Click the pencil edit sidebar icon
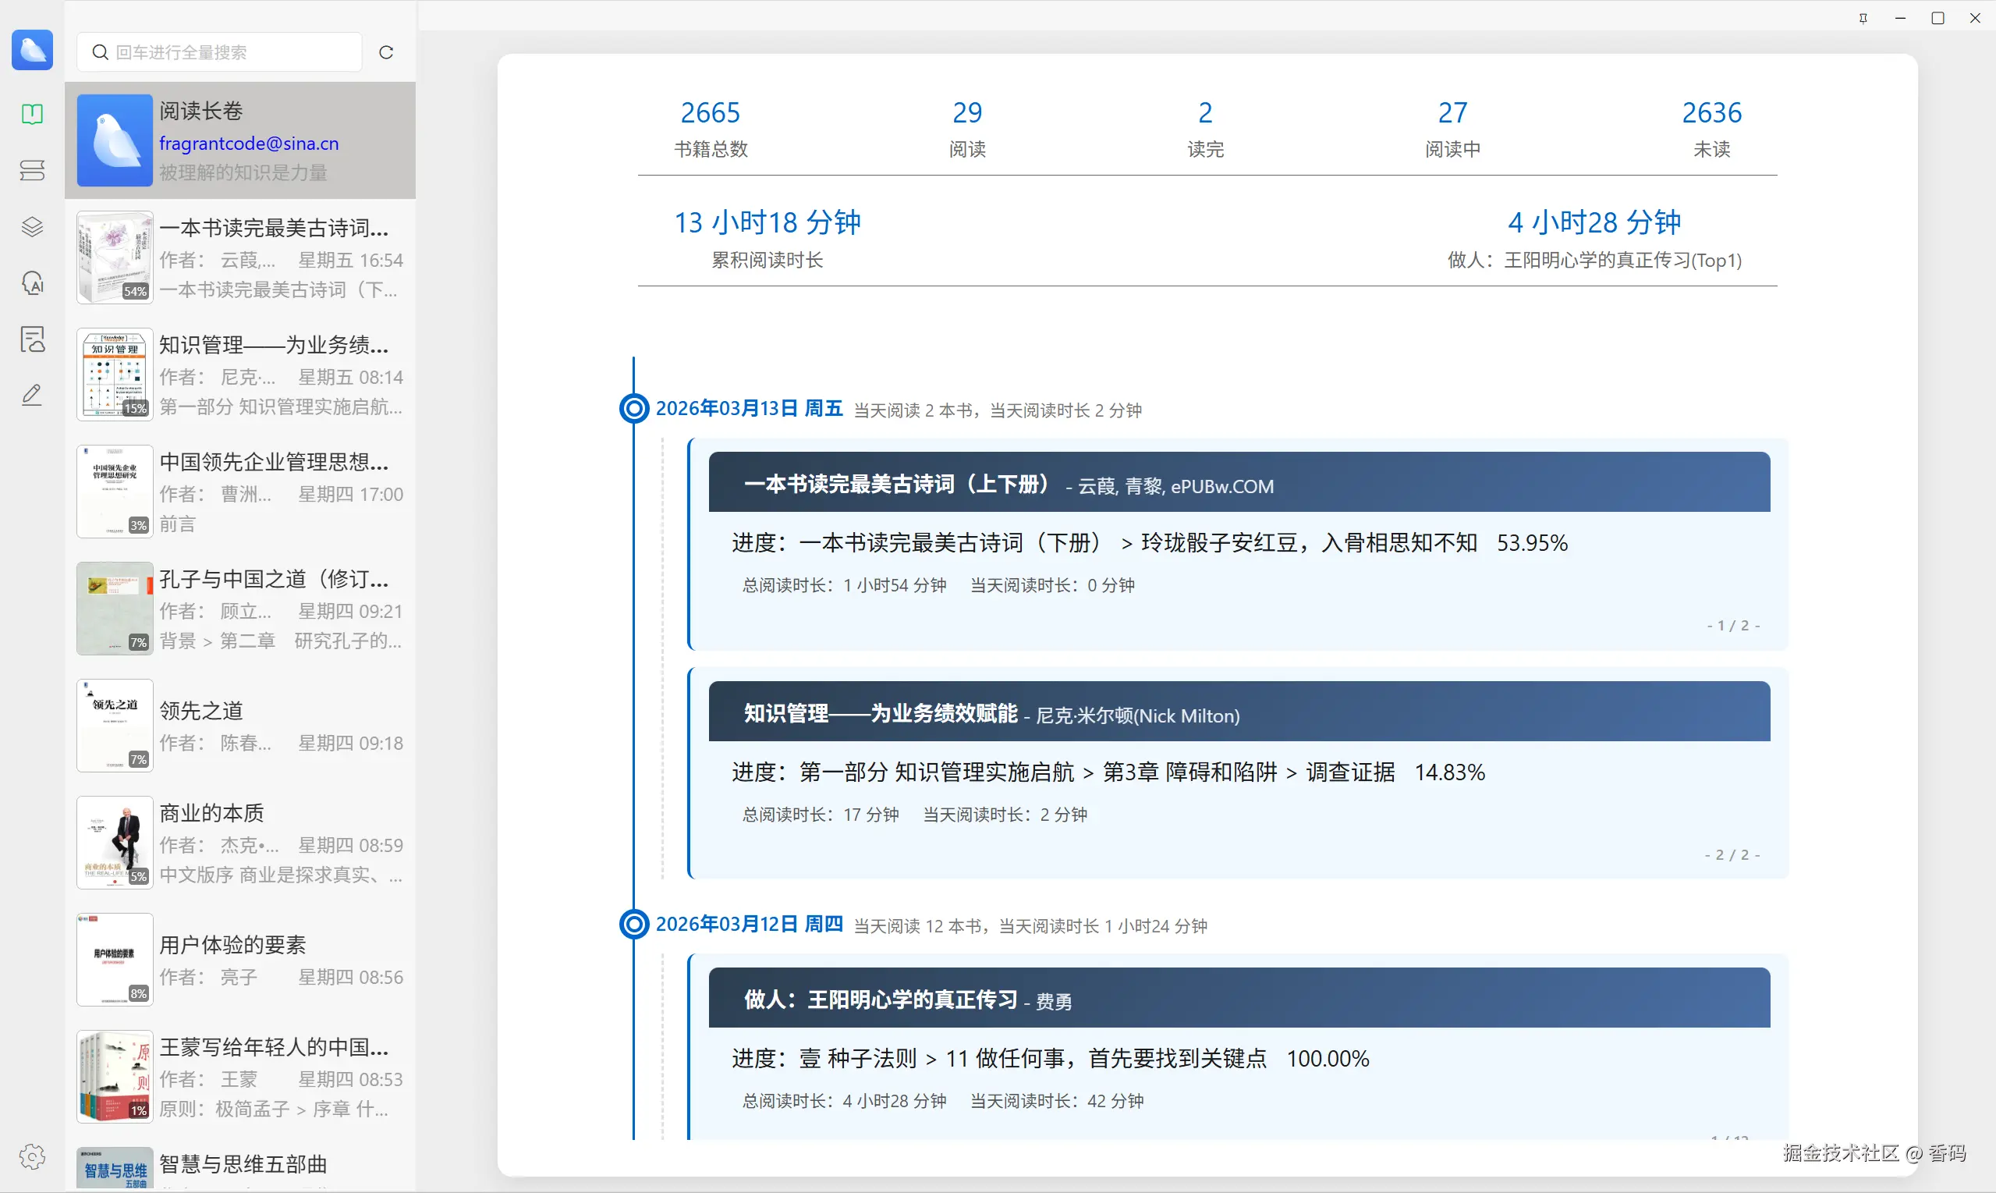 click(32, 395)
